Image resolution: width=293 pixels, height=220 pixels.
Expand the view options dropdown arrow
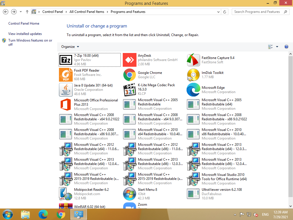[x=277, y=47]
